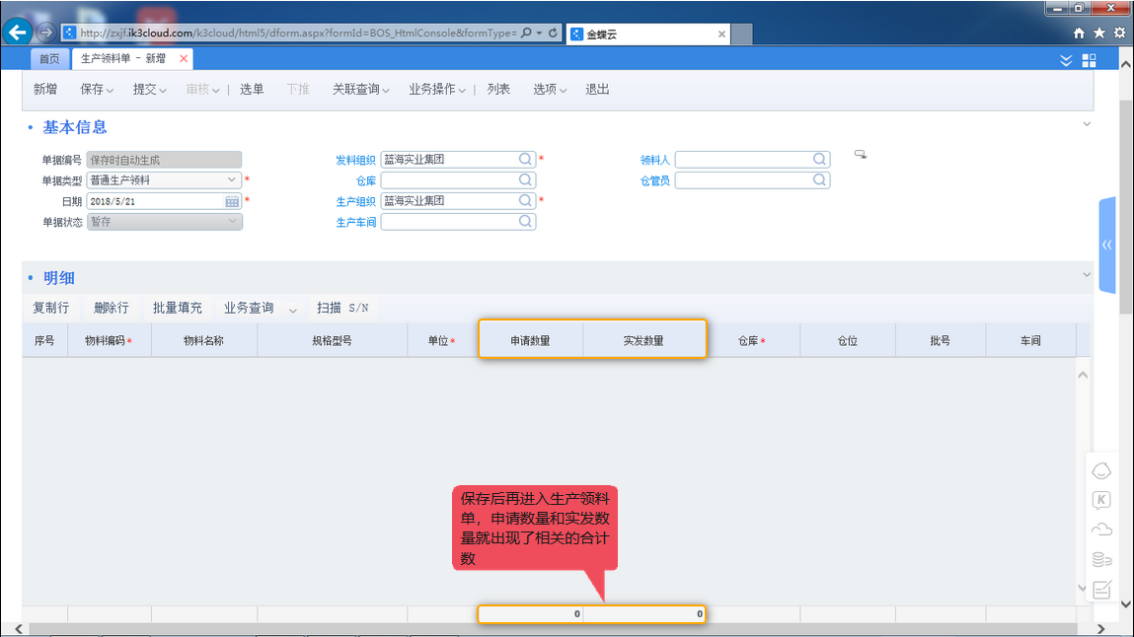The image size is (1134, 637).
Task: Click 选单 in the toolbar
Action: click(x=252, y=89)
